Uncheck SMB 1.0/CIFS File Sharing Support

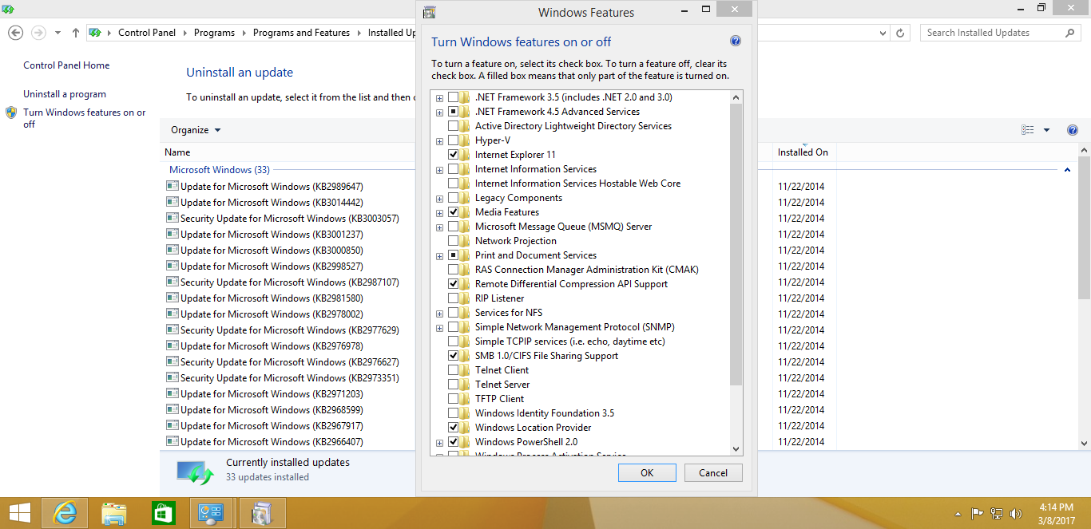454,356
